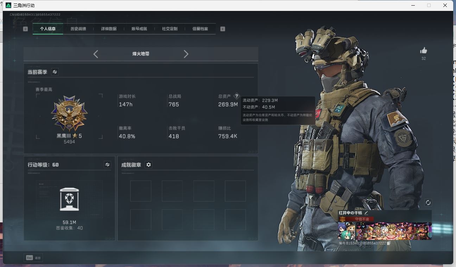Click the first empty achievement badge slot
This screenshot has height=267, width=456.
point(141,191)
